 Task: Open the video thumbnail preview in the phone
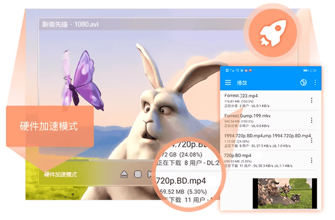click(285, 193)
